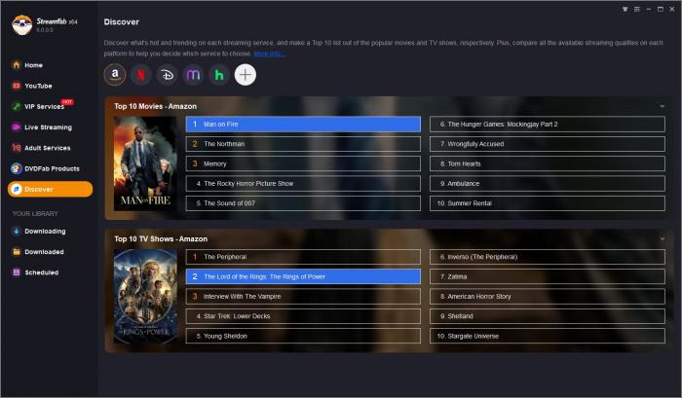Select movie Memory
This screenshot has height=398, width=682.
(x=303, y=163)
